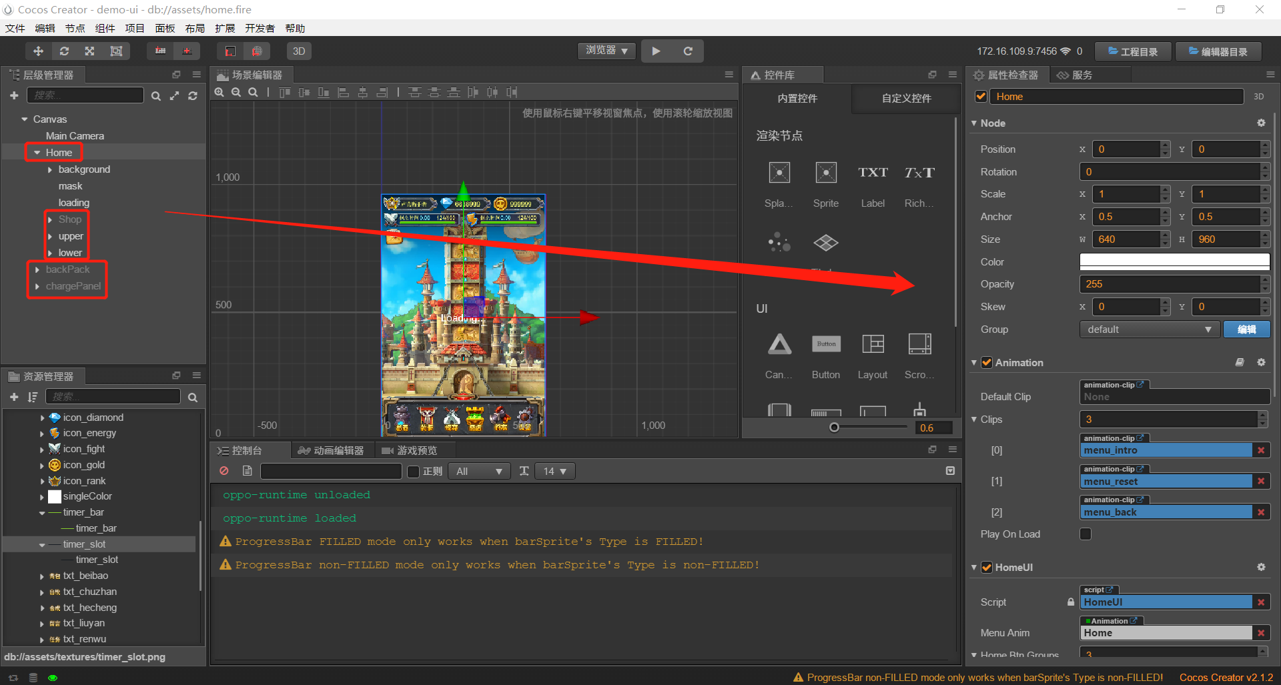
Task: Adjust the widget library zoom slider
Action: [x=834, y=428]
